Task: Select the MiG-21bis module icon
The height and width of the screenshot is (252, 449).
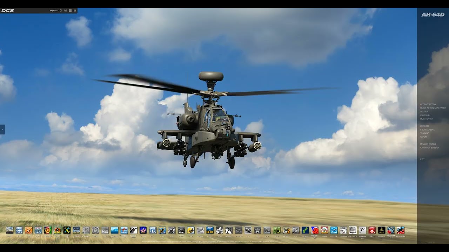Action: 362,230
